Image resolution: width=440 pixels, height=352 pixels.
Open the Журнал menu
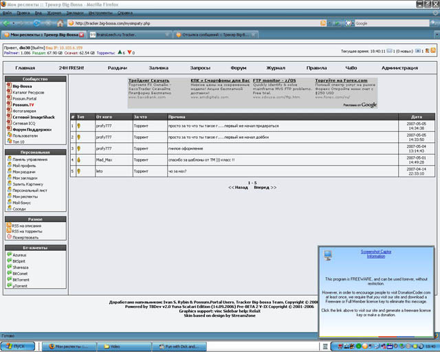coord(54,13)
